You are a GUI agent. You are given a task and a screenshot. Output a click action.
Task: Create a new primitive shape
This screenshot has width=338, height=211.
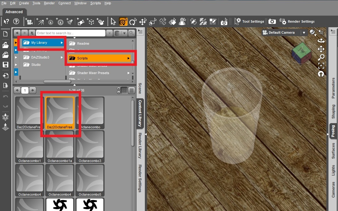click(x=81, y=21)
